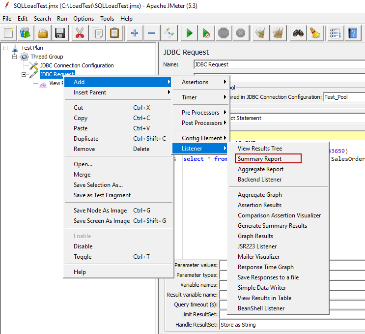Screen dimensions: 365x334
Task: Click the binoculars Search icon
Action: tap(298, 33)
